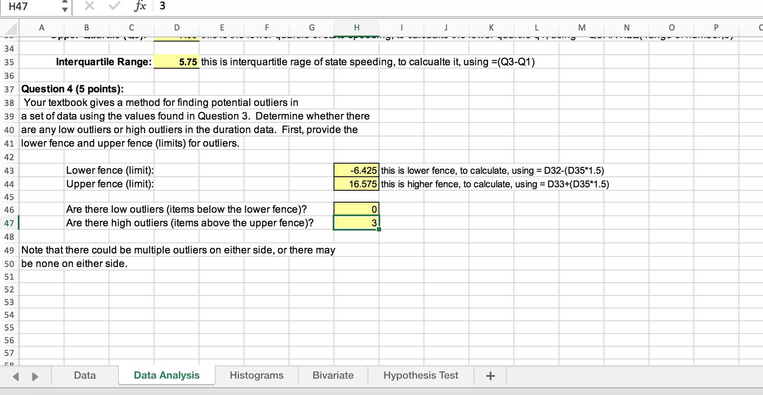Select column K header
763x395 pixels.
click(491, 28)
